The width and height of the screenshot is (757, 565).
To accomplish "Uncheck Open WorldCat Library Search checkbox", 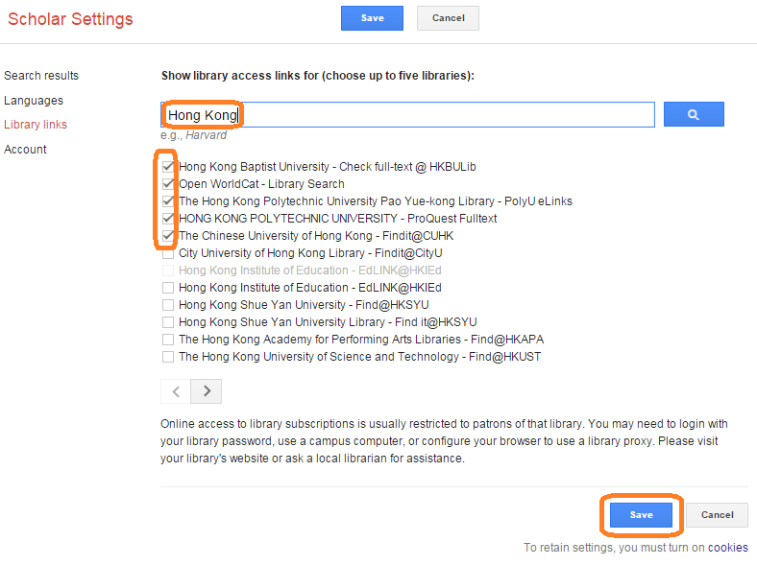I will point(168,184).
